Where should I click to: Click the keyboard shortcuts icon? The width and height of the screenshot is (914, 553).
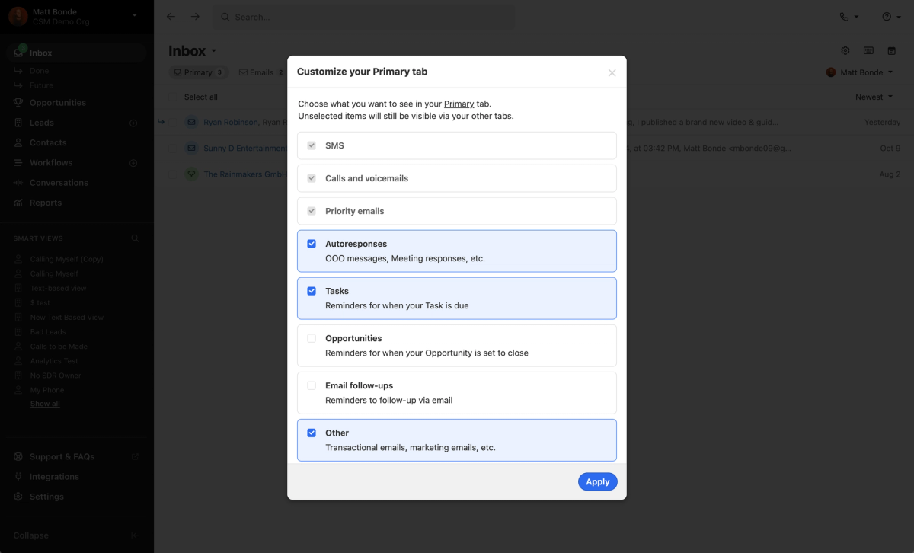point(868,51)
